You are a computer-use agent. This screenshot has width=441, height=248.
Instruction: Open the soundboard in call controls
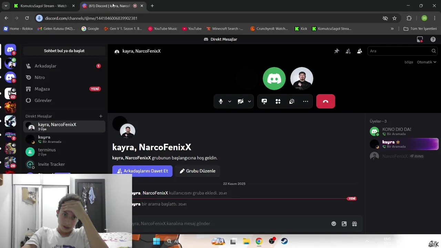[292, 101]
